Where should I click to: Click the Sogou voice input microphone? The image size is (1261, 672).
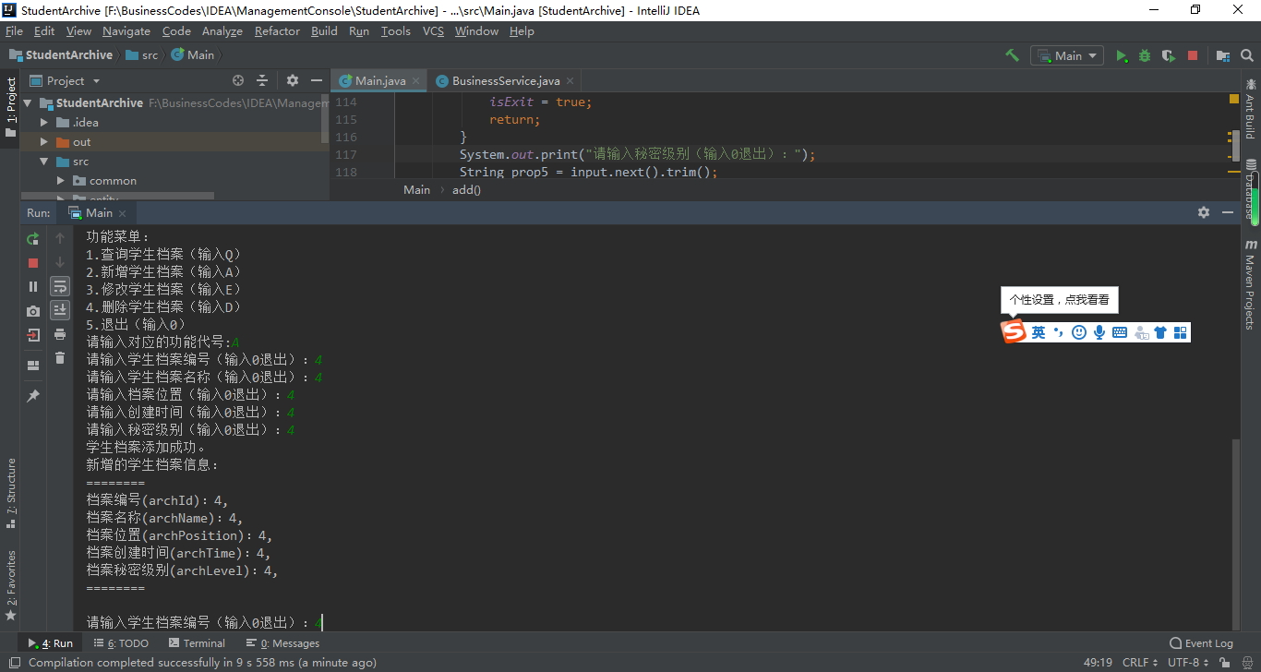[x=1099, y=332]
